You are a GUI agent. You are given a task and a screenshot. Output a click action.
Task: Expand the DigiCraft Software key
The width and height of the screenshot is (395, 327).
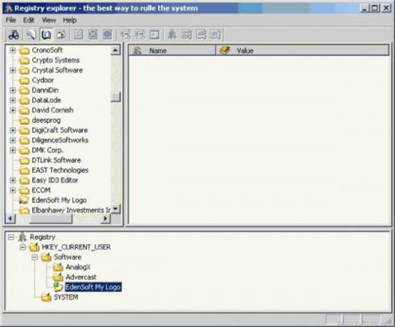[13, 130]
